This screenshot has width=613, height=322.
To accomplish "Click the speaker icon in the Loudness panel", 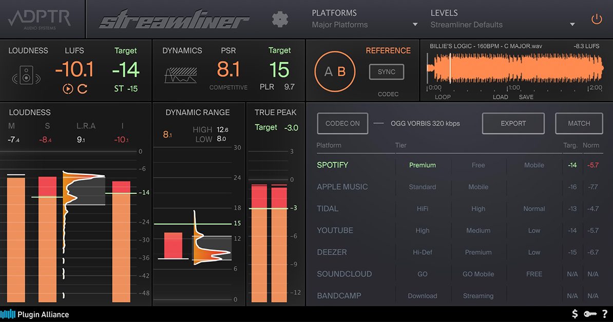I will (x=26, y=74).
